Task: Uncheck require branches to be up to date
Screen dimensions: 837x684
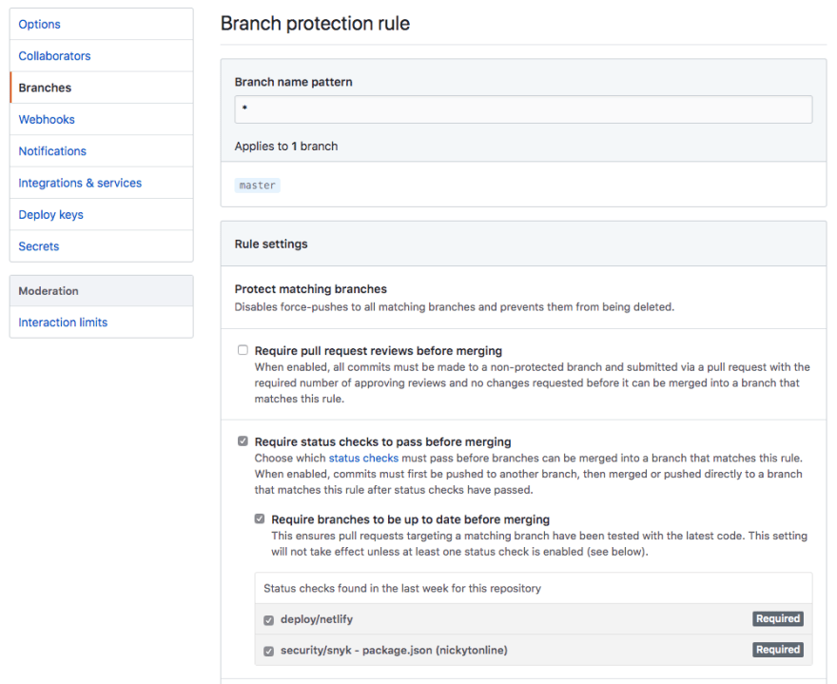Action: tap(259, 518)
